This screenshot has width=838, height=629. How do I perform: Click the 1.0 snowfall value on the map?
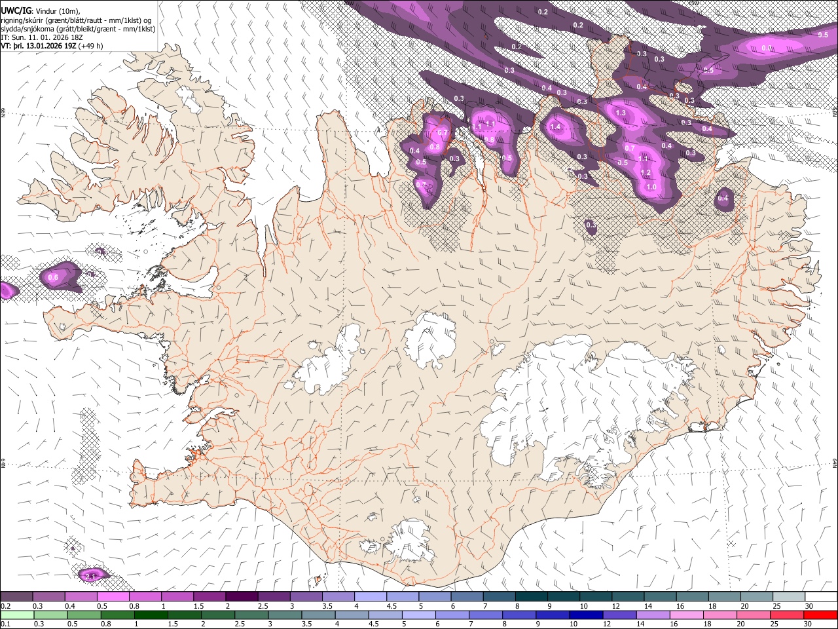point(651,187)
